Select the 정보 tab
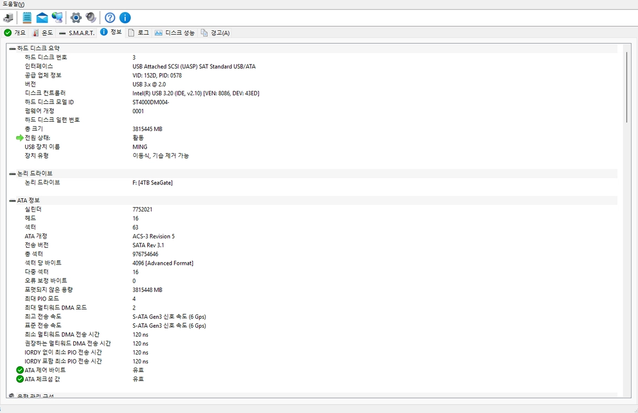The width and height of the screenshot is (638, 413). click(111, 32)
